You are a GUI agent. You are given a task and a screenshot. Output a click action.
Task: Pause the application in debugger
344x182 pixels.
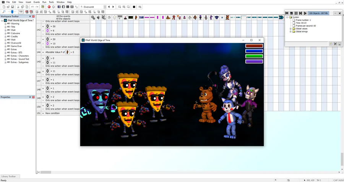296,13
